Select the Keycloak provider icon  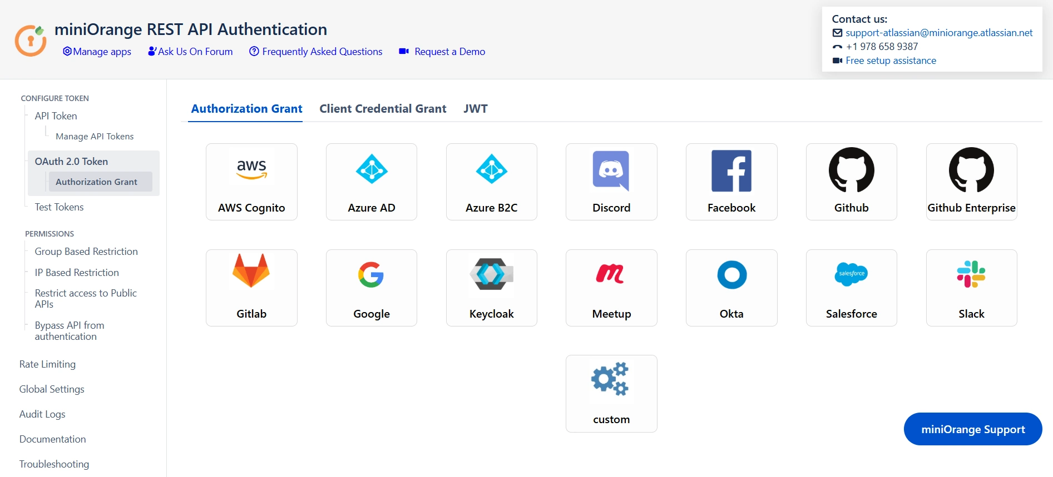(492, 274)
